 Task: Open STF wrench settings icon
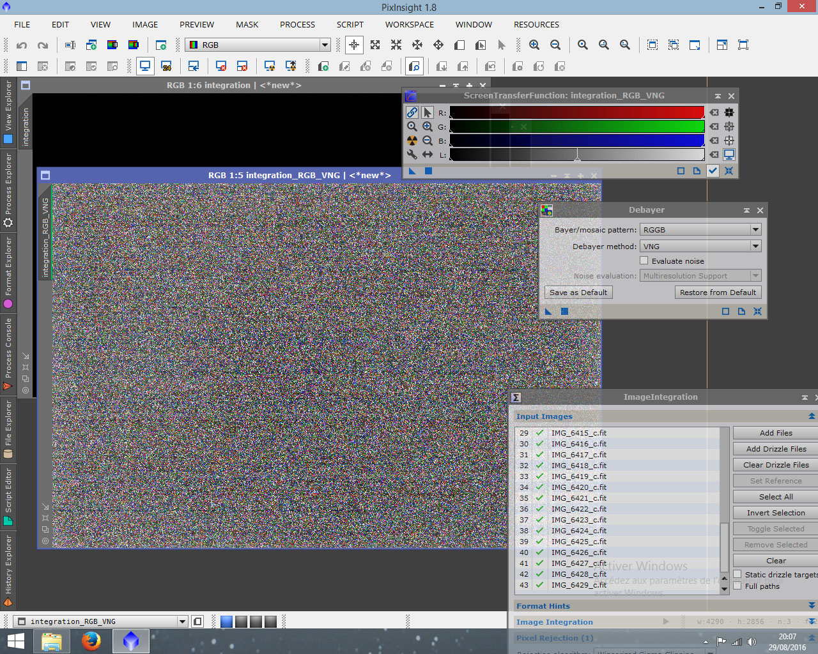tap(412, 155)
